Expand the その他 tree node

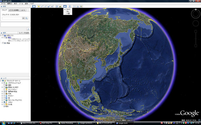(2, 104)
